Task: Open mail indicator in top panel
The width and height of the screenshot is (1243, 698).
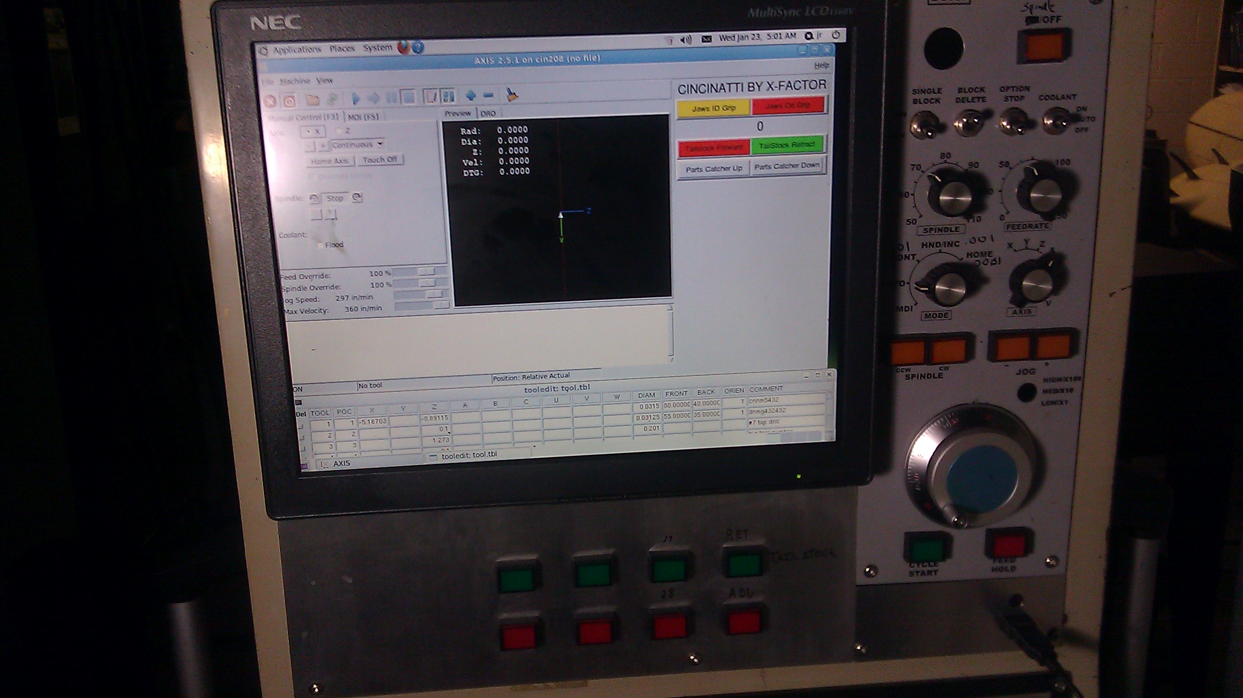Action: pyautogui.click(x=706, y=38)
